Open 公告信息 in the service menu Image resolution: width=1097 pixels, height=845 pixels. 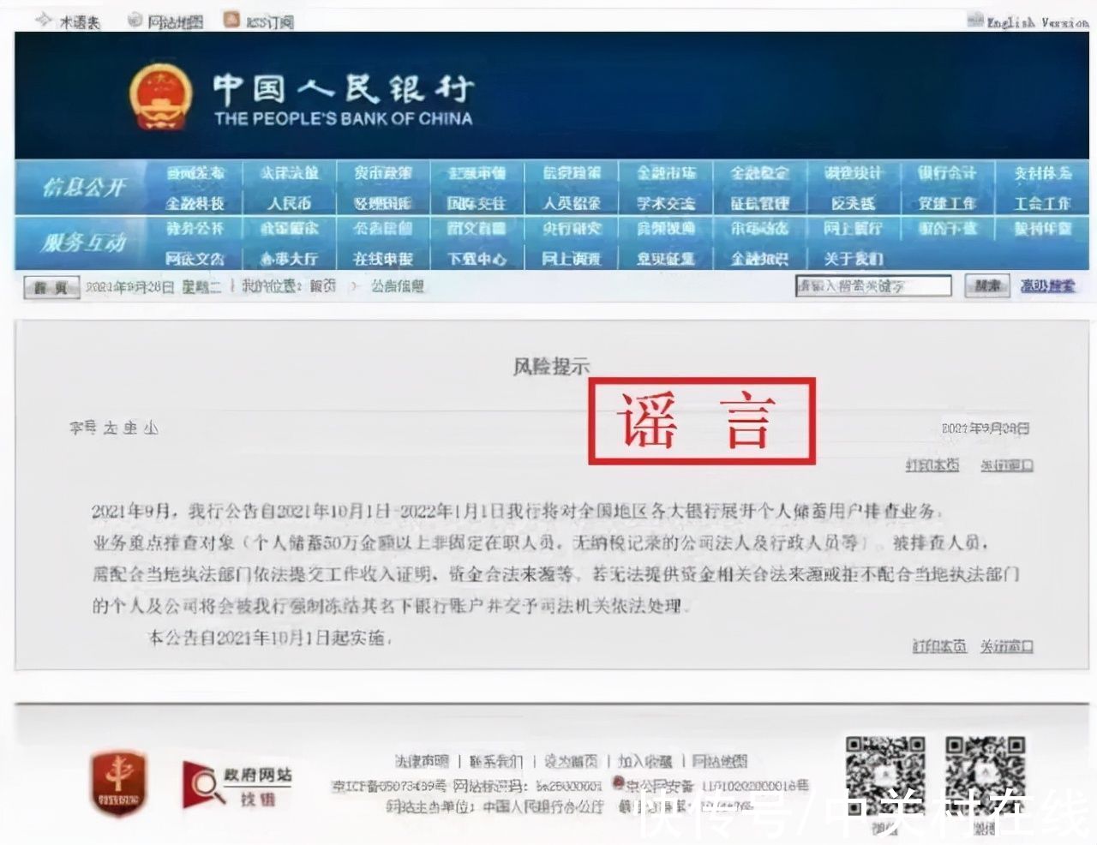[384, 229]
